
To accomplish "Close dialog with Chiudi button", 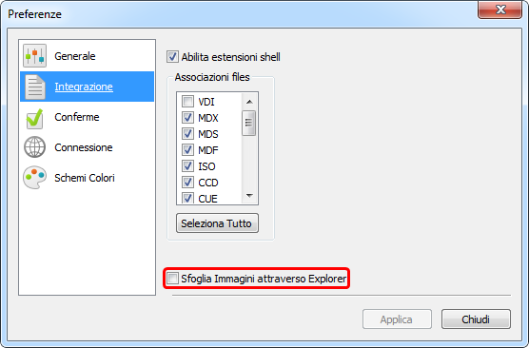I will click(x=476, y=319).
